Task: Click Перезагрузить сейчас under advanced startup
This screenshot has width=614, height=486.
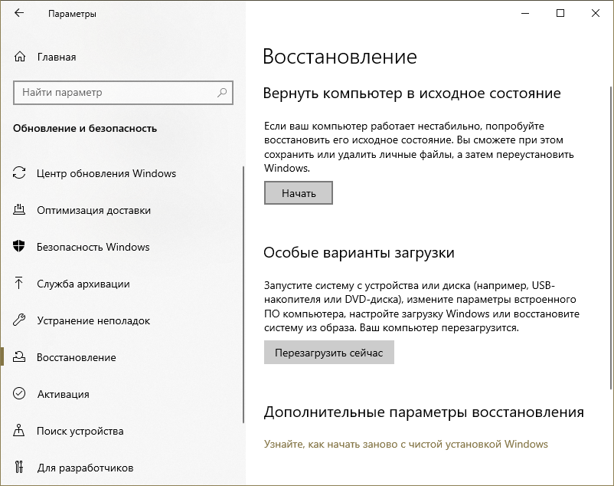Action: [329, 352]
